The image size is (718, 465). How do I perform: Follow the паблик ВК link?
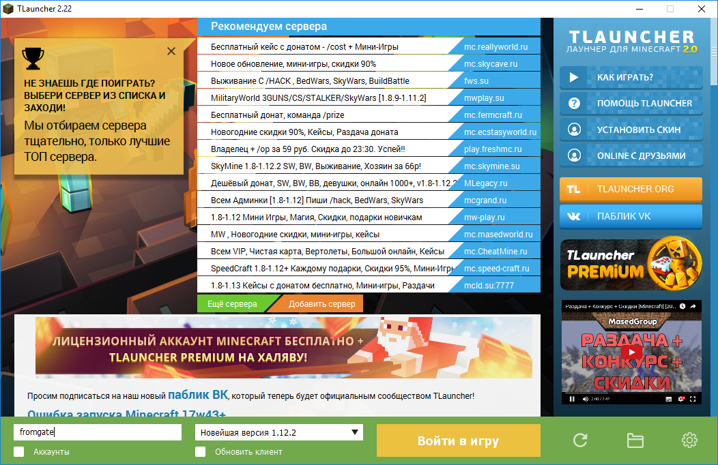coord(197,395)
